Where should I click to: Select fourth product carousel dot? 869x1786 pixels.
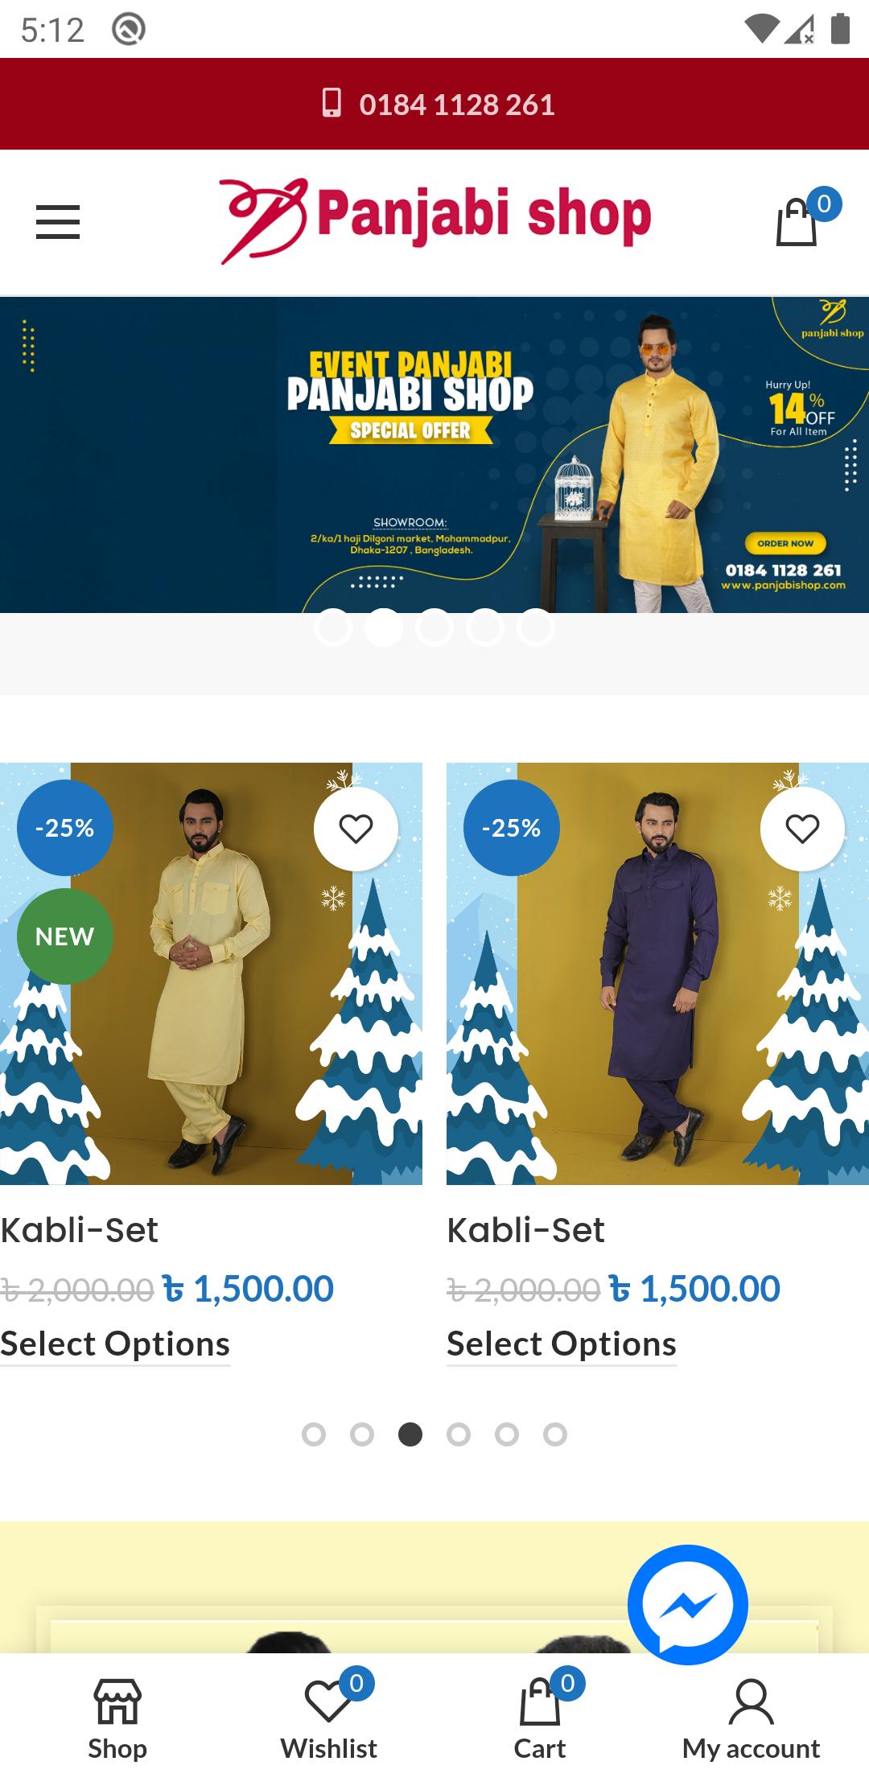coord(459,1434)
